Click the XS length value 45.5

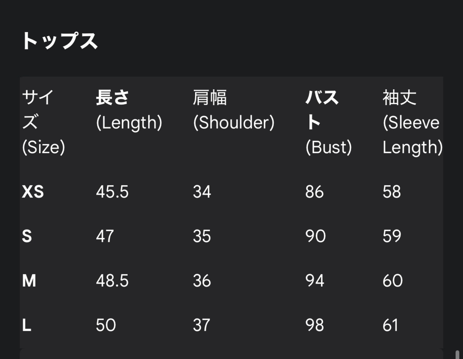click(112, 192)
